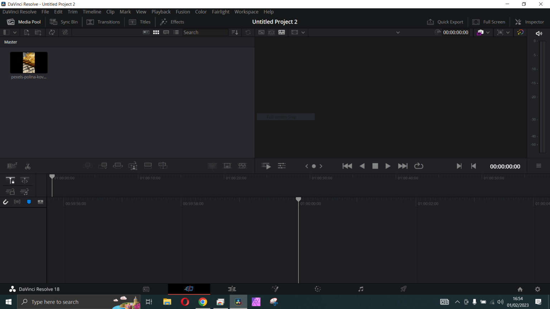Open the timeline selection dropdown above viewer

click(x=398, y=32)
